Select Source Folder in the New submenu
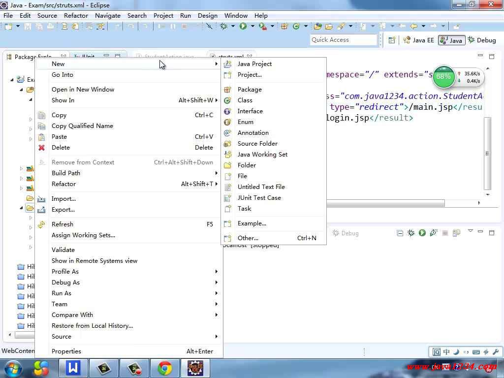The image size is (504, 378). pyautogui.click(x=274, y=144)
